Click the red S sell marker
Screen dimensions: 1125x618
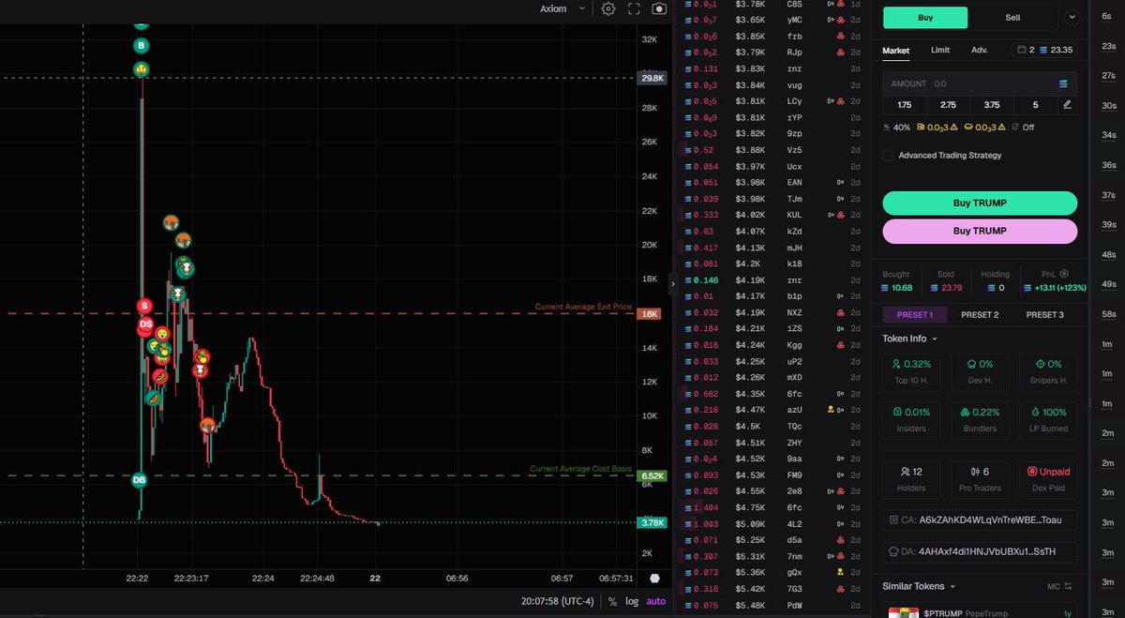click(x=143, y=306)
